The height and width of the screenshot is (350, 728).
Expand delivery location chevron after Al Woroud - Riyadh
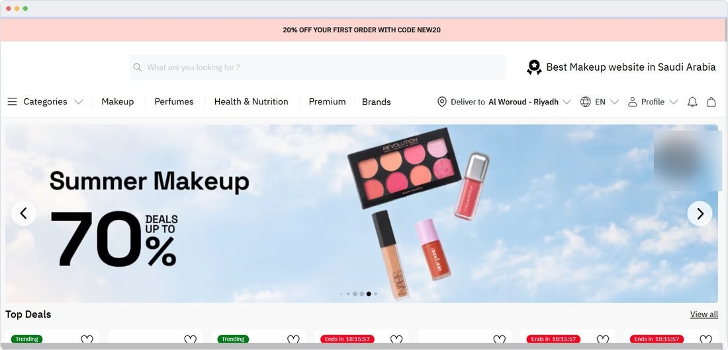[567, 102]
